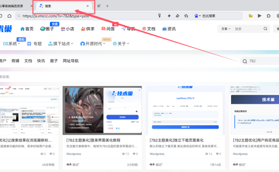The height and width of the screenshot is (172, 279).
Task: Expand the 关于 dropdown
Action: [x=121, y=44]
